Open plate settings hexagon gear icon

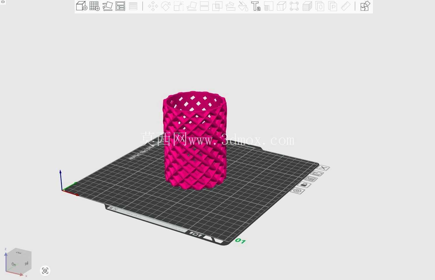(297, 191)
